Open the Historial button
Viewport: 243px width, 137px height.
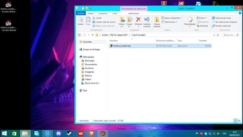click(202, 26)
